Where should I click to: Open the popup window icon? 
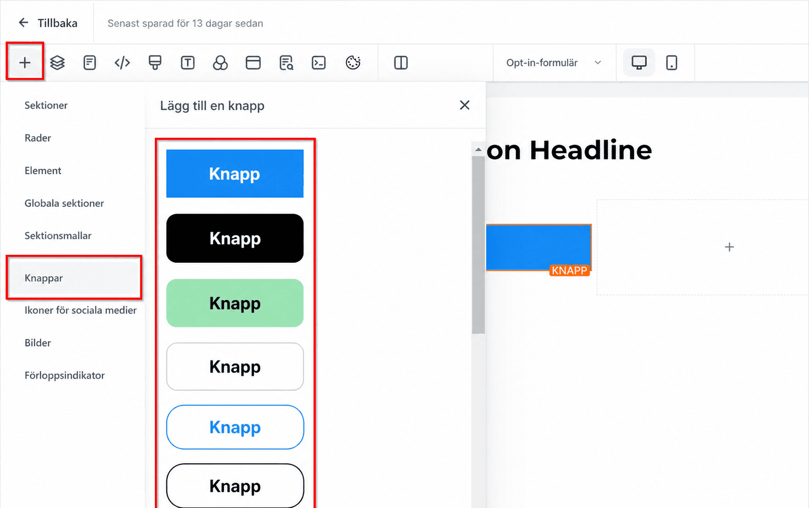pos(253,63)
